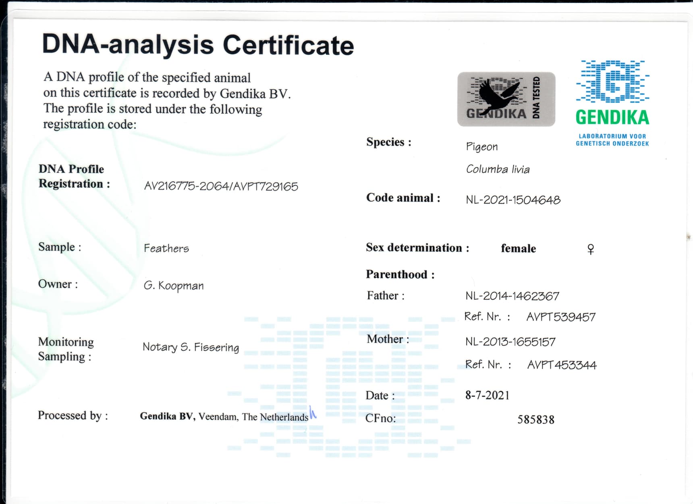
Task: Select the DNA profile registration code AV216775-2064/AVPT729165
Action: pos(221,186)
